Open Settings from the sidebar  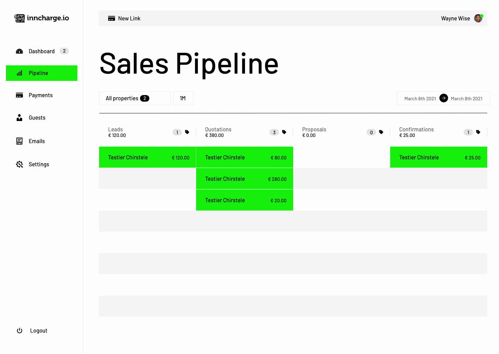coord(39,164)
